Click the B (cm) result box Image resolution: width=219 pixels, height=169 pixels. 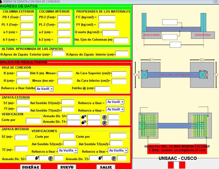click(23, 74)
